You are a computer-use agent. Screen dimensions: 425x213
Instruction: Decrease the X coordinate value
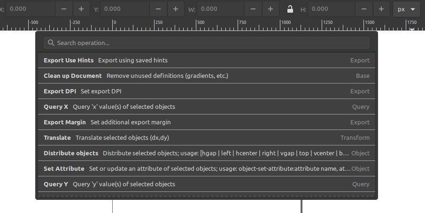tap(64, 9)
